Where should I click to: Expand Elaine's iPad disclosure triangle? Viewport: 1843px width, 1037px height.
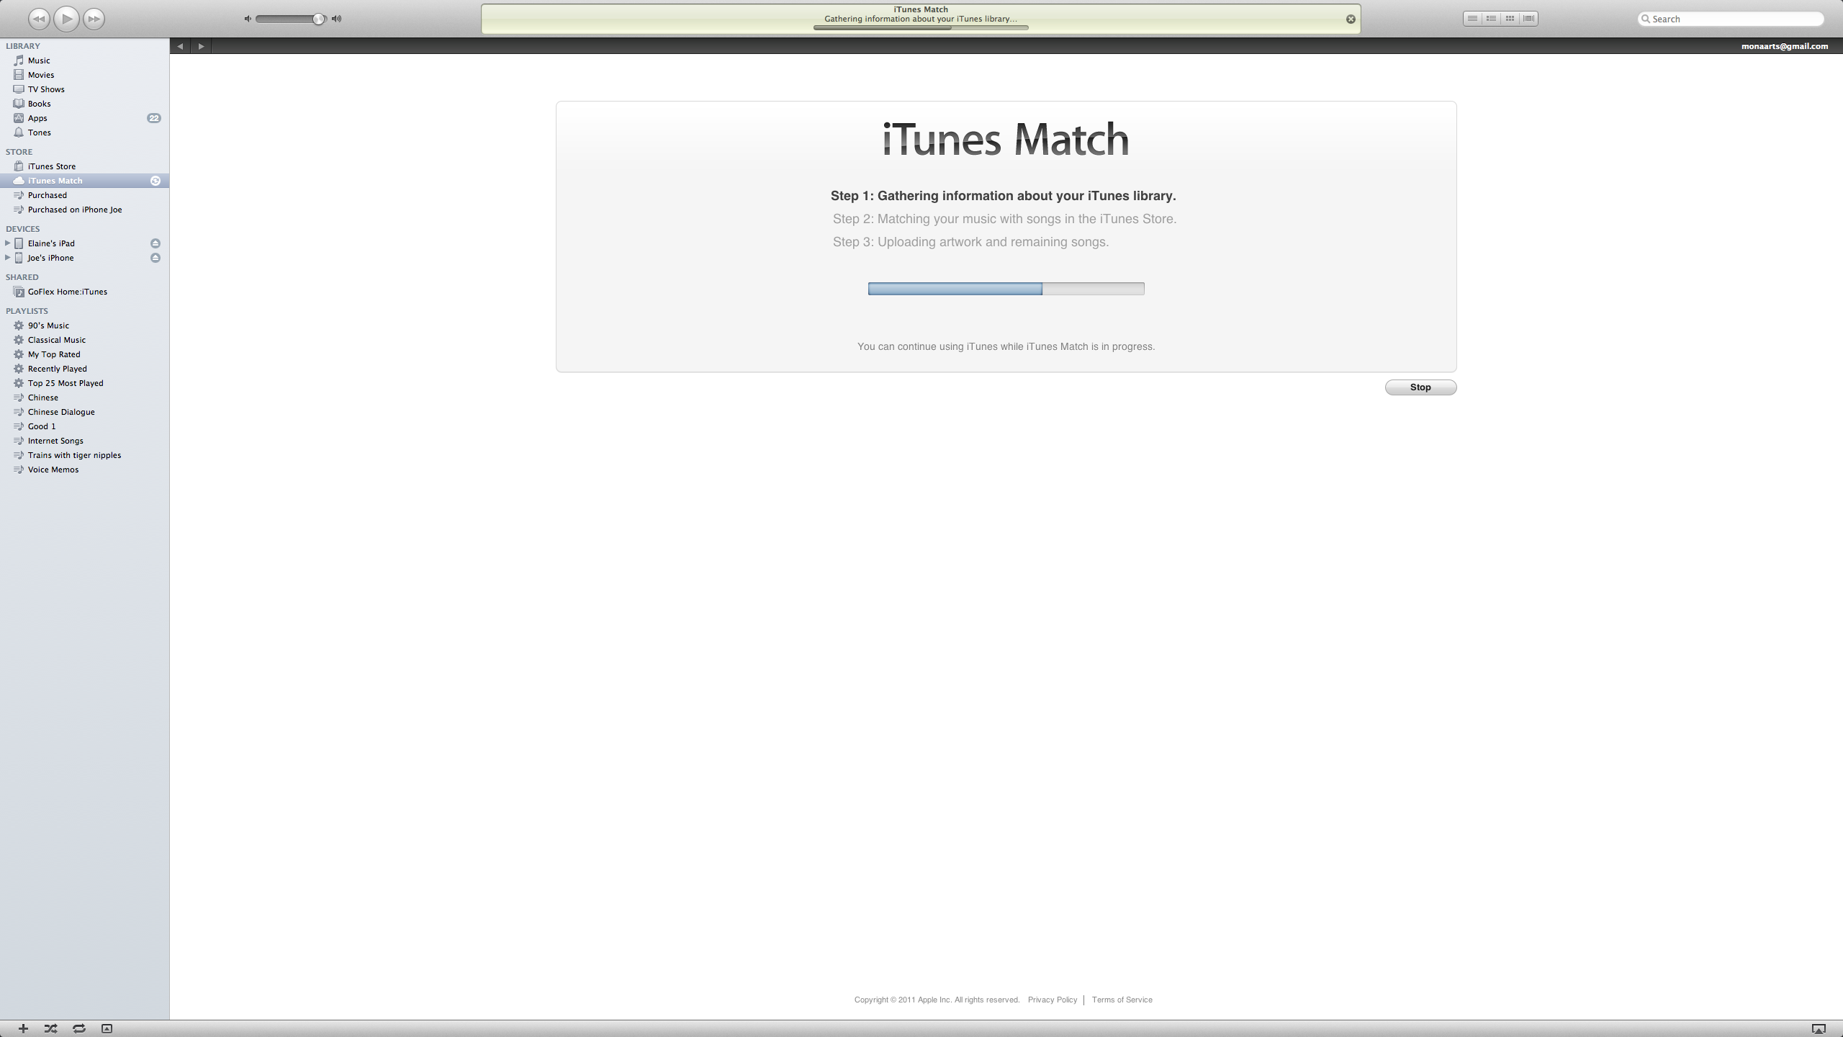click(x=7, y=243)
